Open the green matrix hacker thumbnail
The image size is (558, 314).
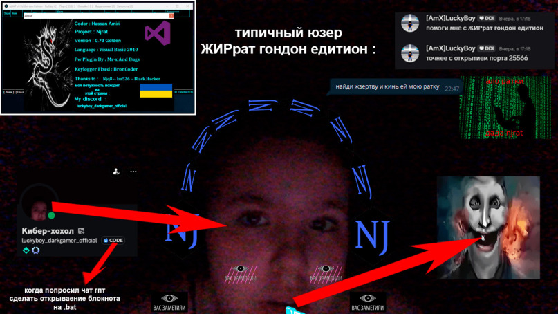tap(496, 107)
